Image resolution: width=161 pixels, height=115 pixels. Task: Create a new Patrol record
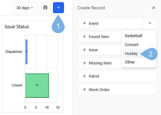pos(117,76)
